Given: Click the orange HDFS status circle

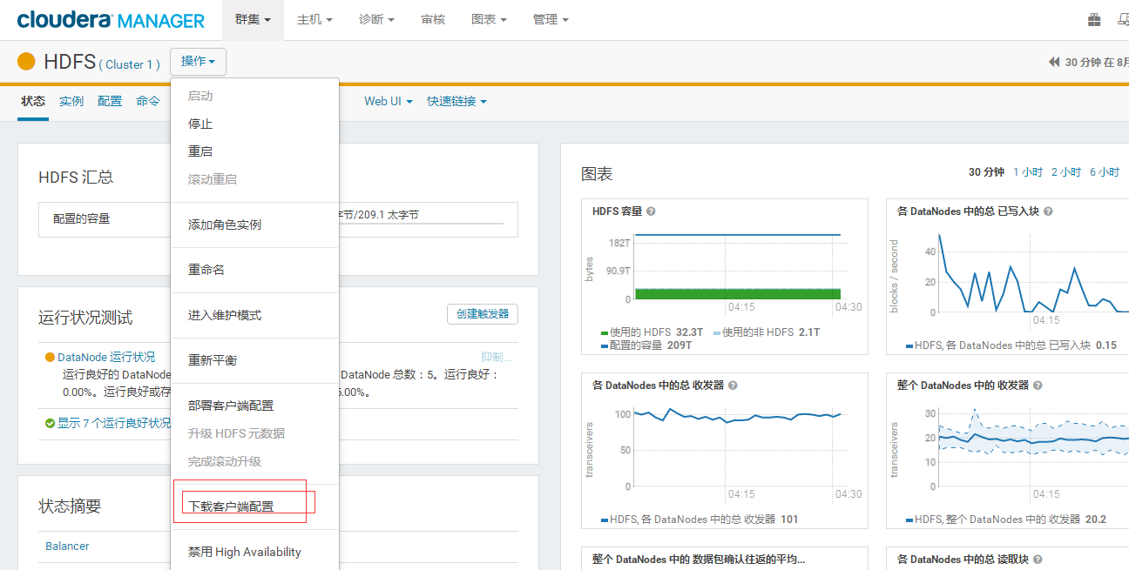Looking at the screenshot, I should click(x=26, y=62).
